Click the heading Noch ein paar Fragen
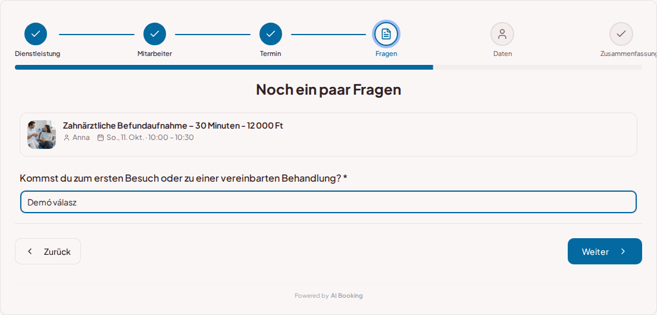The image size is (657, 315). tap(328, 90)
